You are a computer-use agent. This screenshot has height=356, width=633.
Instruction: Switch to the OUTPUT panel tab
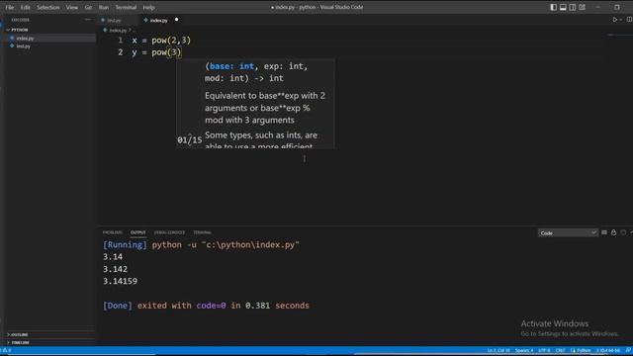click(138, 232)
